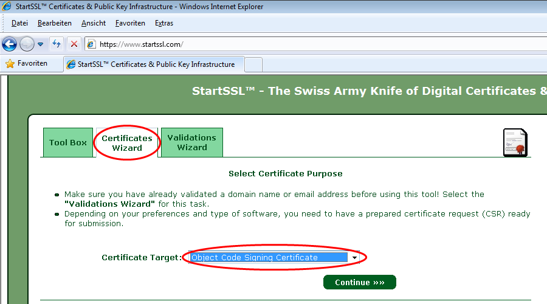Open the Certificate Target dropdown
Screen dimensions: 547x304
point(274,257)
